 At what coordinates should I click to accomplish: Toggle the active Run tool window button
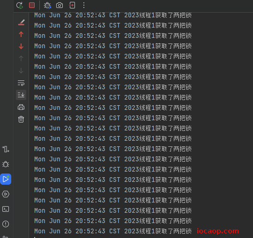[x=6, y=179]
